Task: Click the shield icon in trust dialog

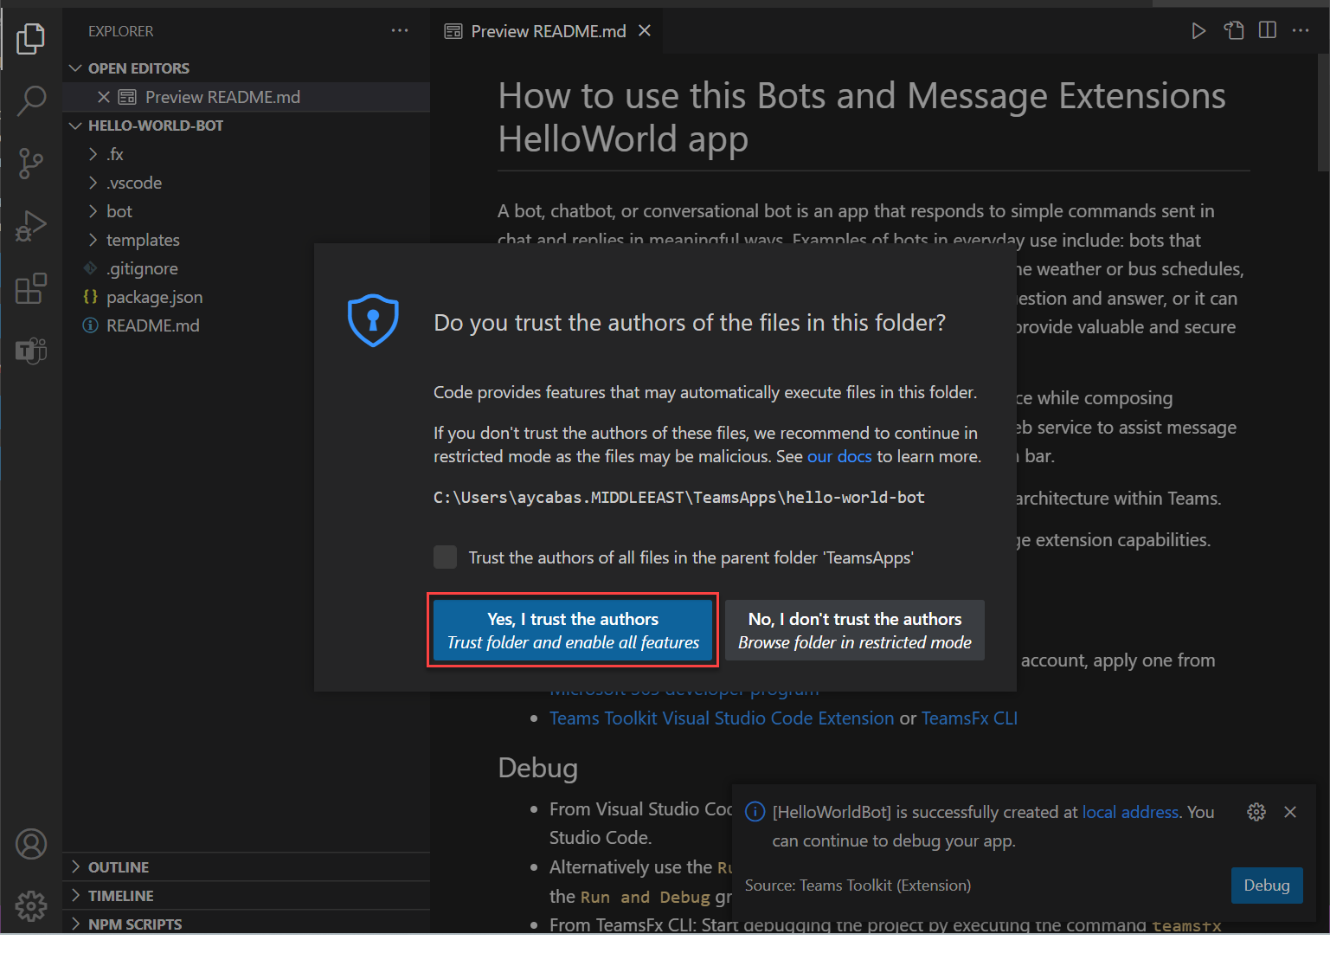Action: tap(373, 320)
